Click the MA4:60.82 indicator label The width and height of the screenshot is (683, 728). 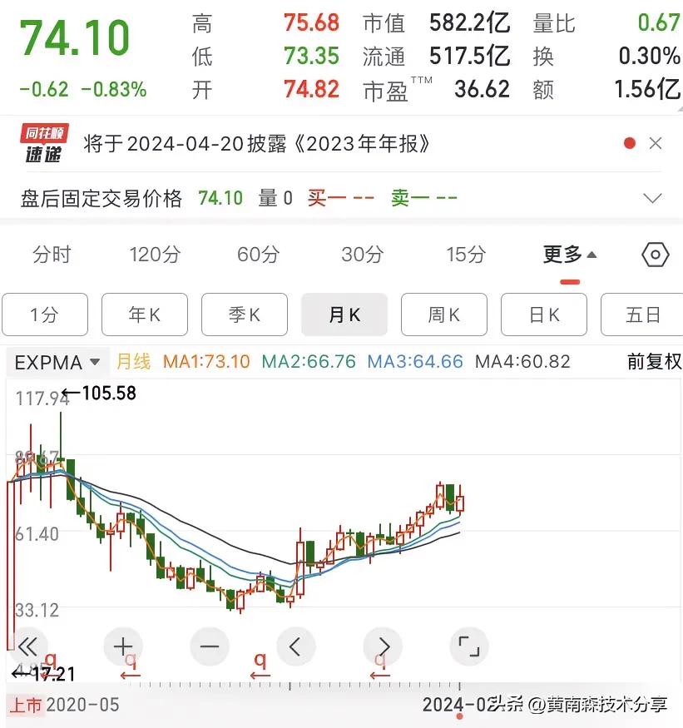tap(522, 362)
